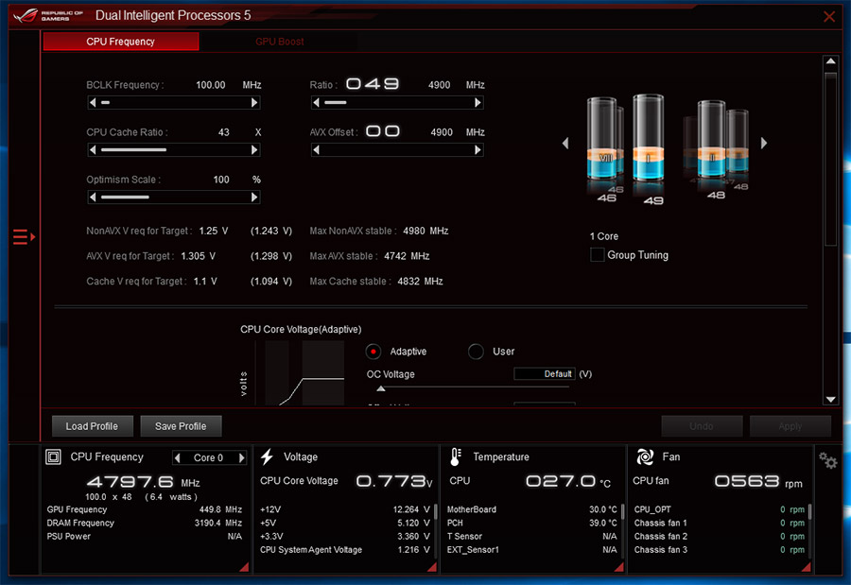Viewport: 851px width, 585px height.
Task: Click the DRAM Frequency row
Action: [145, 524]
